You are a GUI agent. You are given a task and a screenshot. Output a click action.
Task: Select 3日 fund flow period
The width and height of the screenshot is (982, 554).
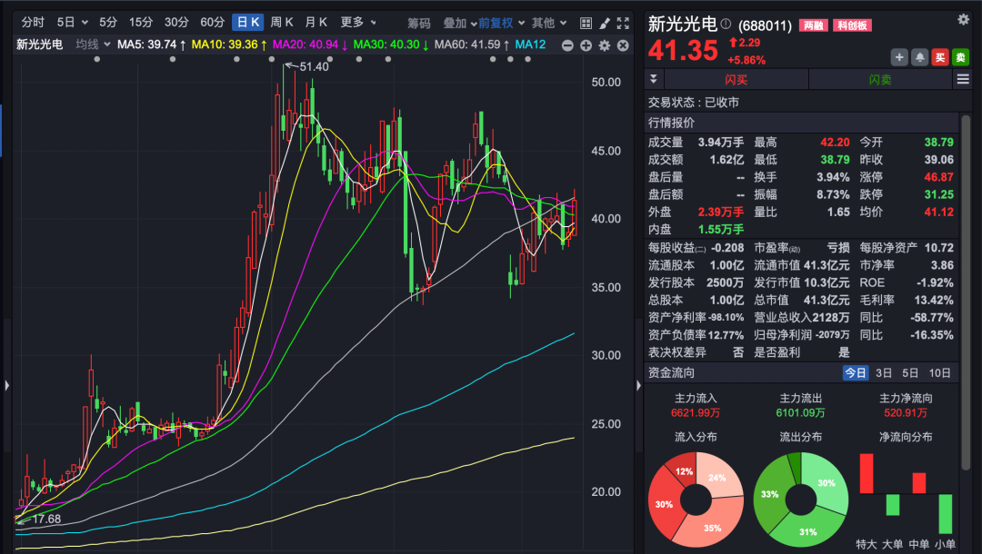click(x=884, y=372)
